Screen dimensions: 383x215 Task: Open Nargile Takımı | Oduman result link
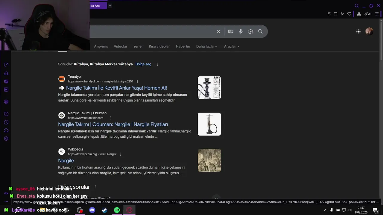113,124
